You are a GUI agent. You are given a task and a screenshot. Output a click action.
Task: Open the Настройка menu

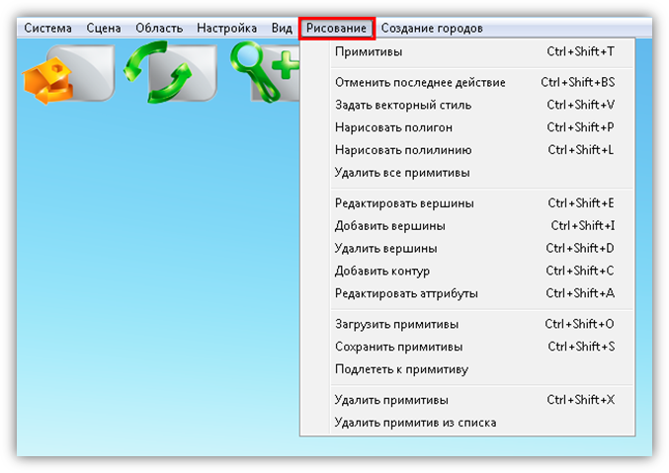226,29
